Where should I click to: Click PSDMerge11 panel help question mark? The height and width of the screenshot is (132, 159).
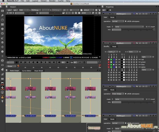[151, 14]
